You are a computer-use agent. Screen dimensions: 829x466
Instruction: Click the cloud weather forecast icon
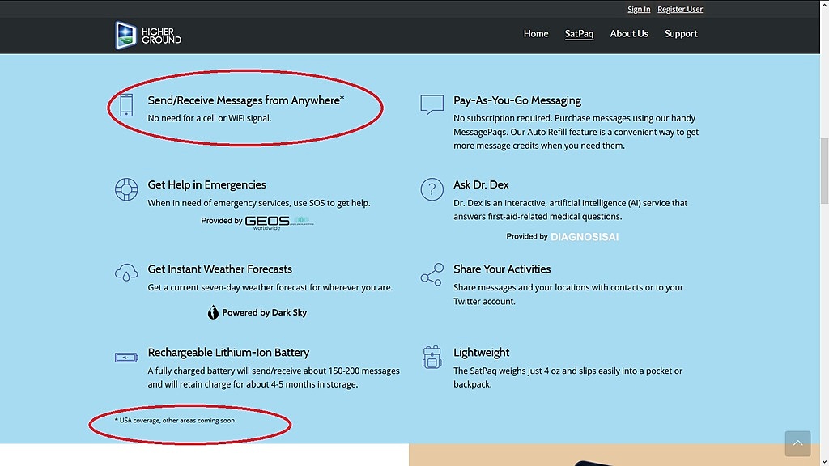126,273
